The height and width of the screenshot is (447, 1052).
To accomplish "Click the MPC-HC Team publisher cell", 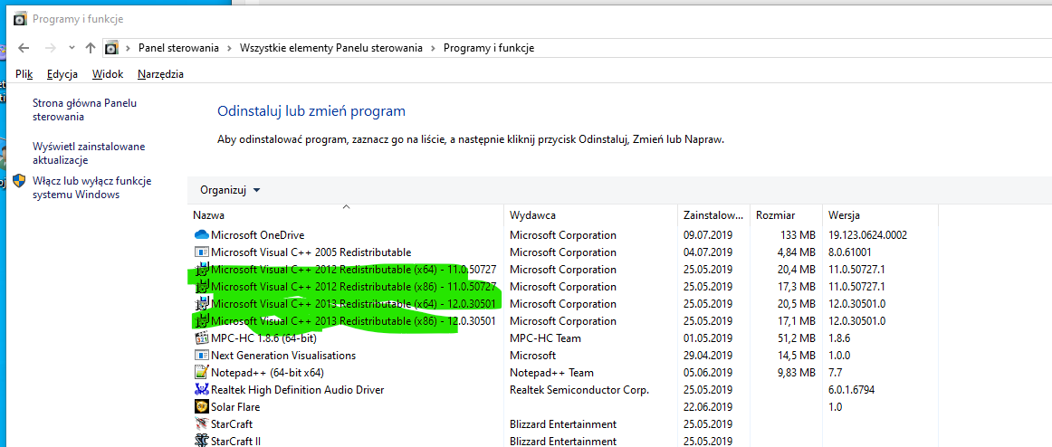I will click(545, 338).
